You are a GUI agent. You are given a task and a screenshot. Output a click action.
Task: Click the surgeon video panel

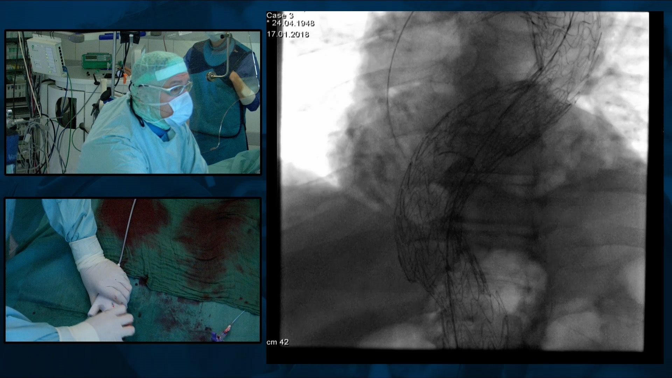(133, 102)
